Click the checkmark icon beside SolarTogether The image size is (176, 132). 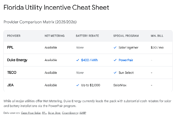(115, 48)
